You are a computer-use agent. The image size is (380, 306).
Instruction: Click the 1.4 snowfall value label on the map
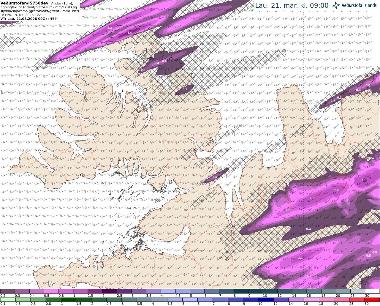336,190
